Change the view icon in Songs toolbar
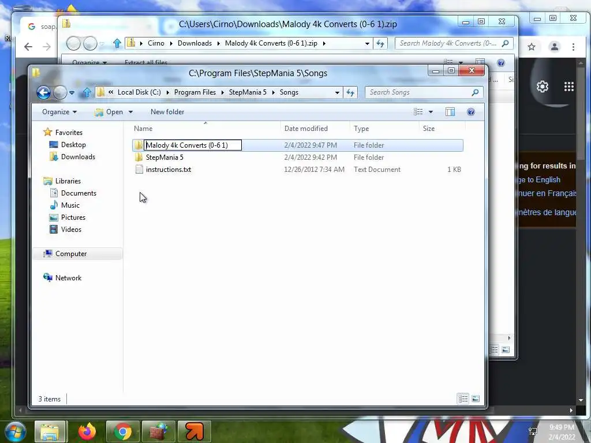This screenshot has width=591, height=443. pos(418,112)
